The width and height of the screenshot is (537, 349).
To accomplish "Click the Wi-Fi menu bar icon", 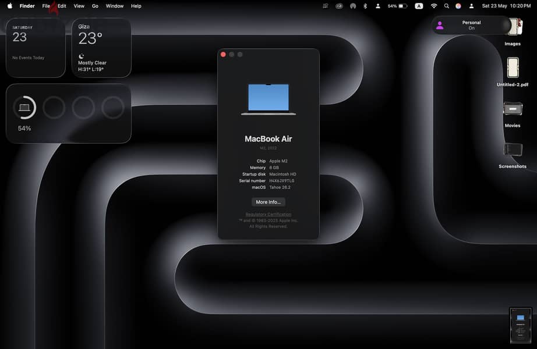I will [433, 6].
